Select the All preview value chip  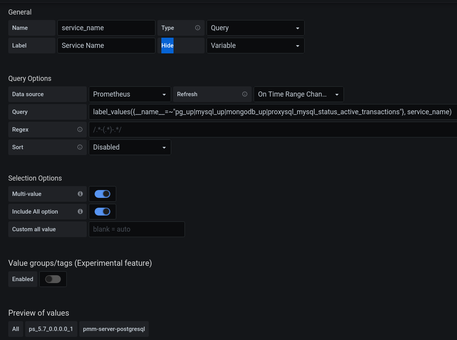[15, 329]
